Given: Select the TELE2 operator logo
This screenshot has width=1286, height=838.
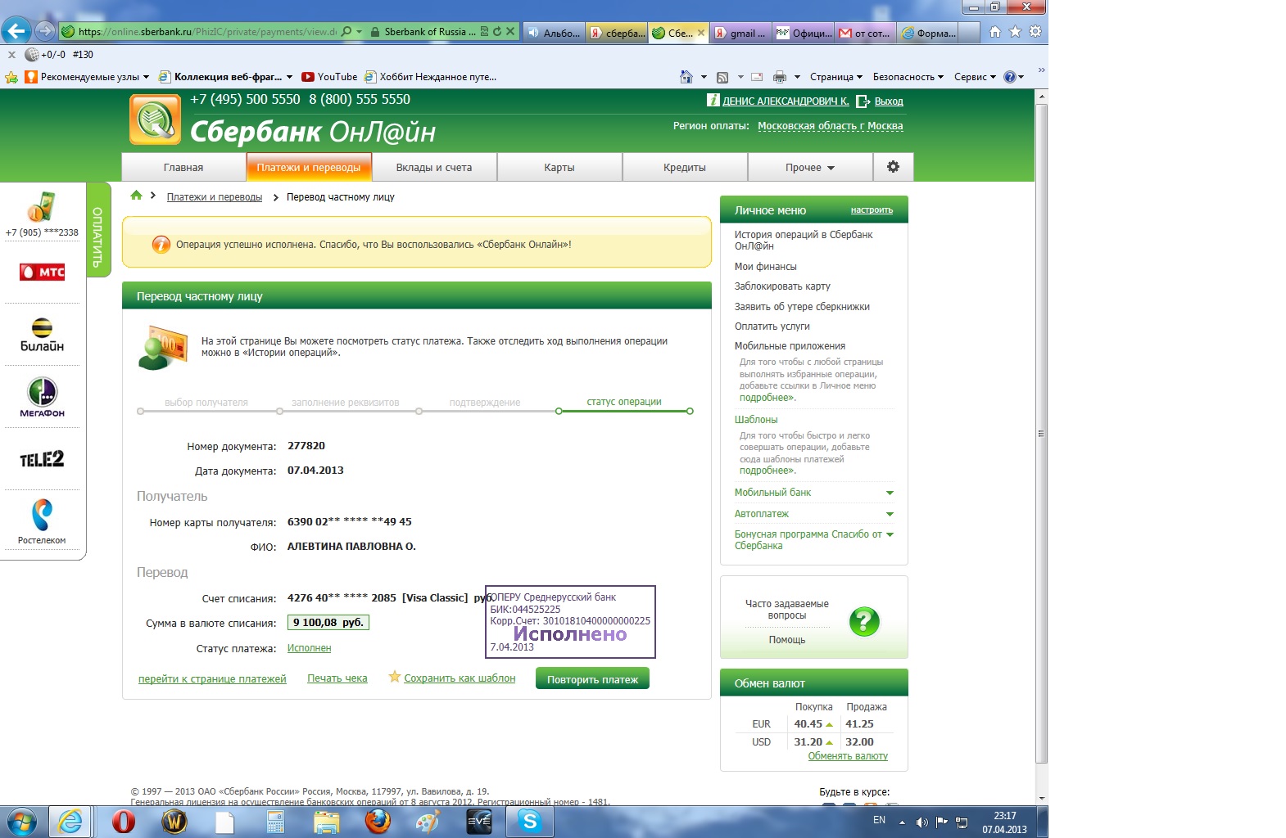Looking at the screenshot, I should click(x=42, y=459).
